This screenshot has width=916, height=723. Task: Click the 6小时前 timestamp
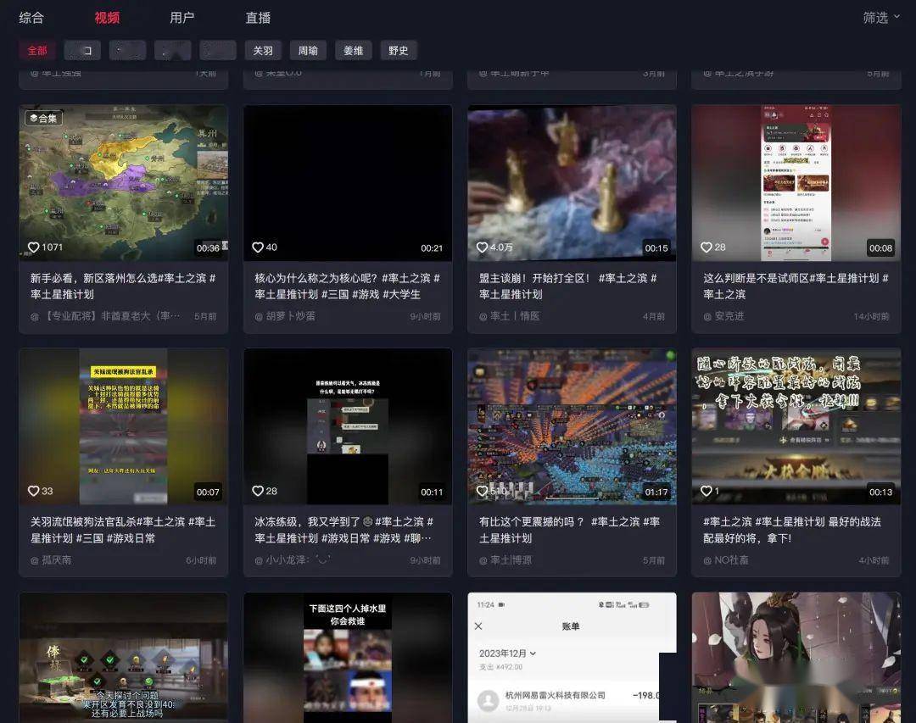tap(201, 560)
